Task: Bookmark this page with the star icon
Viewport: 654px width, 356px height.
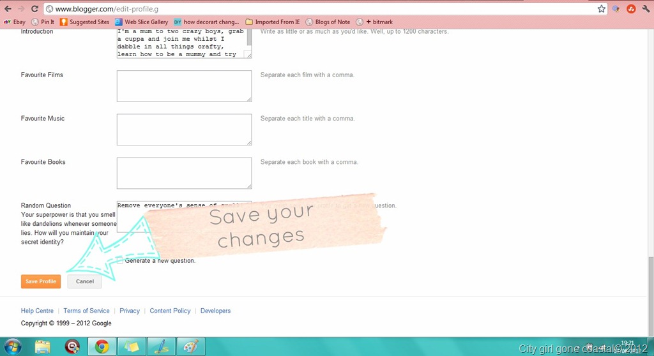Action: click(x=601, y=9)
